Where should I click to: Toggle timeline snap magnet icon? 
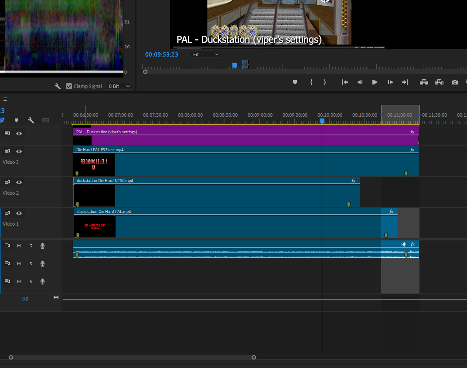(2, 120)
